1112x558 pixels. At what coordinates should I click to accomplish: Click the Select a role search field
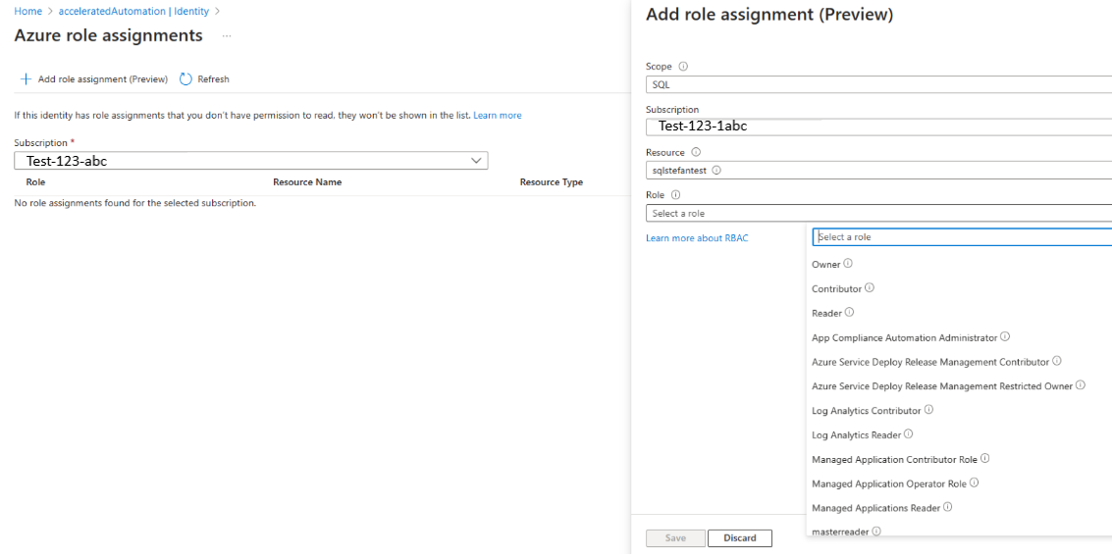(962, 237)
